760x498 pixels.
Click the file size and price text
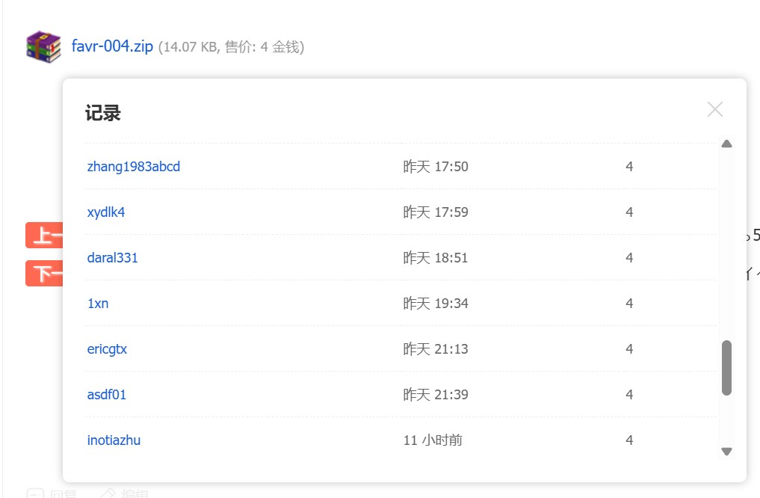[x=231, y=47]
